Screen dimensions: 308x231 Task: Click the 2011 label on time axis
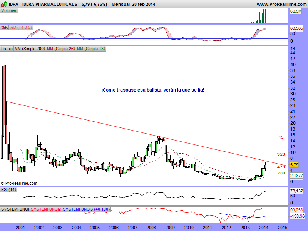[208, 228]
